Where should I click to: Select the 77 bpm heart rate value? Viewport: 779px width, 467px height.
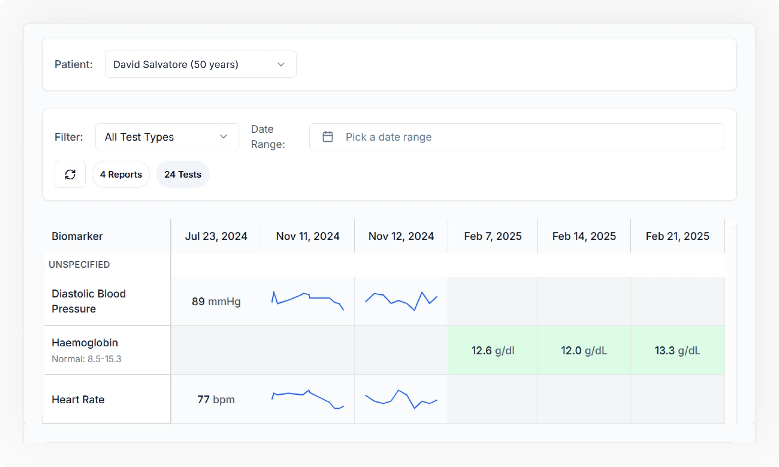point(216,399)
